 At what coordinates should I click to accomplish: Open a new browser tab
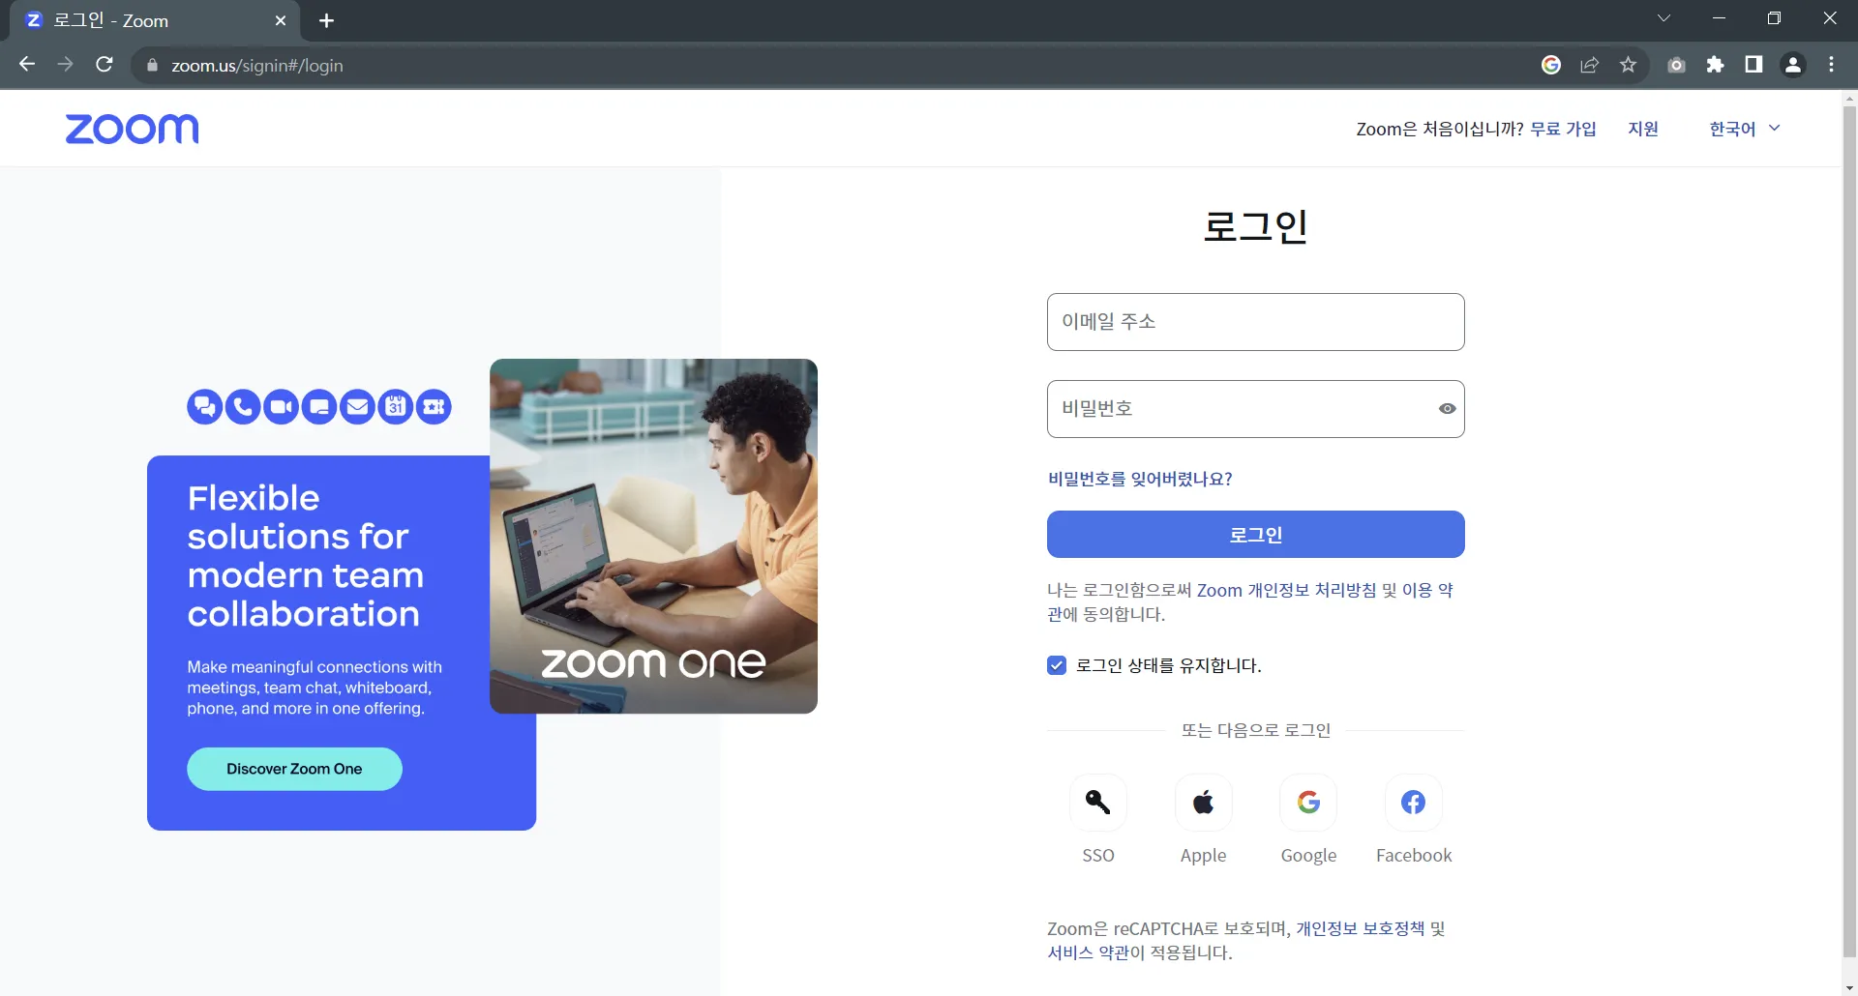tap(326, 20)
